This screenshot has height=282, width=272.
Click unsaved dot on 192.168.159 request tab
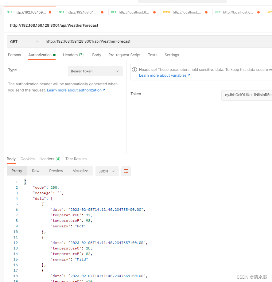pos(50,12)
